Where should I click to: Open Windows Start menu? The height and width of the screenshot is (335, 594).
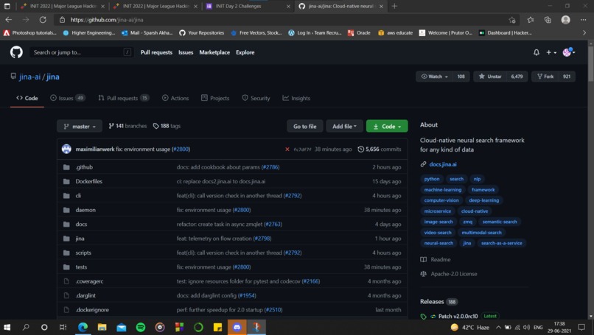pos(7,327)
